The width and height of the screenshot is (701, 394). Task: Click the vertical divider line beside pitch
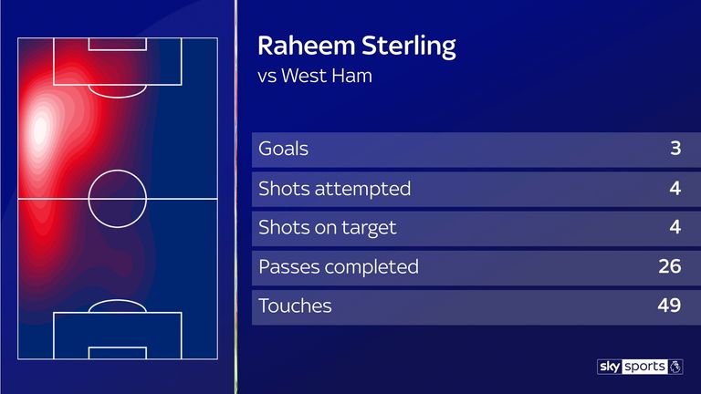(236, 197)
